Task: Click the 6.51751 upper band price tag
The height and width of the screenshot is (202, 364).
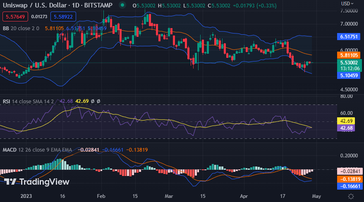Action: coord(349,37)
